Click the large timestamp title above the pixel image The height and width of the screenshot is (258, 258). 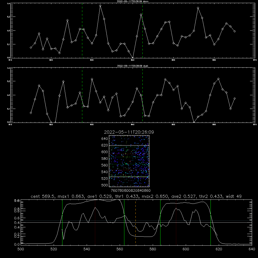(x=129, y=132)
